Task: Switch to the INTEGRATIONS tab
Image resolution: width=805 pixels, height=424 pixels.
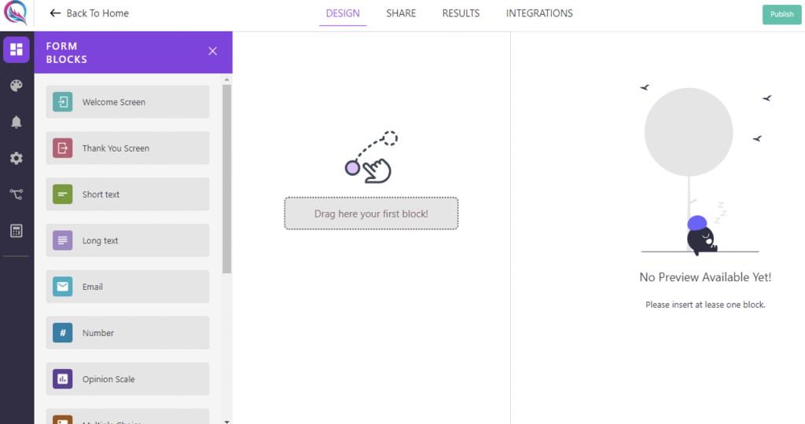Action: pos(539,13)
